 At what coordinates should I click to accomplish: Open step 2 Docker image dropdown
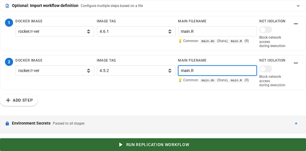(55, 71)
